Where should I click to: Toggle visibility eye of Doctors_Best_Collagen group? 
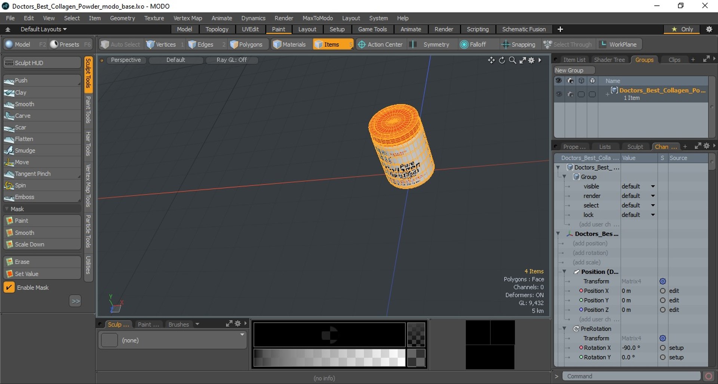[559, 94]
